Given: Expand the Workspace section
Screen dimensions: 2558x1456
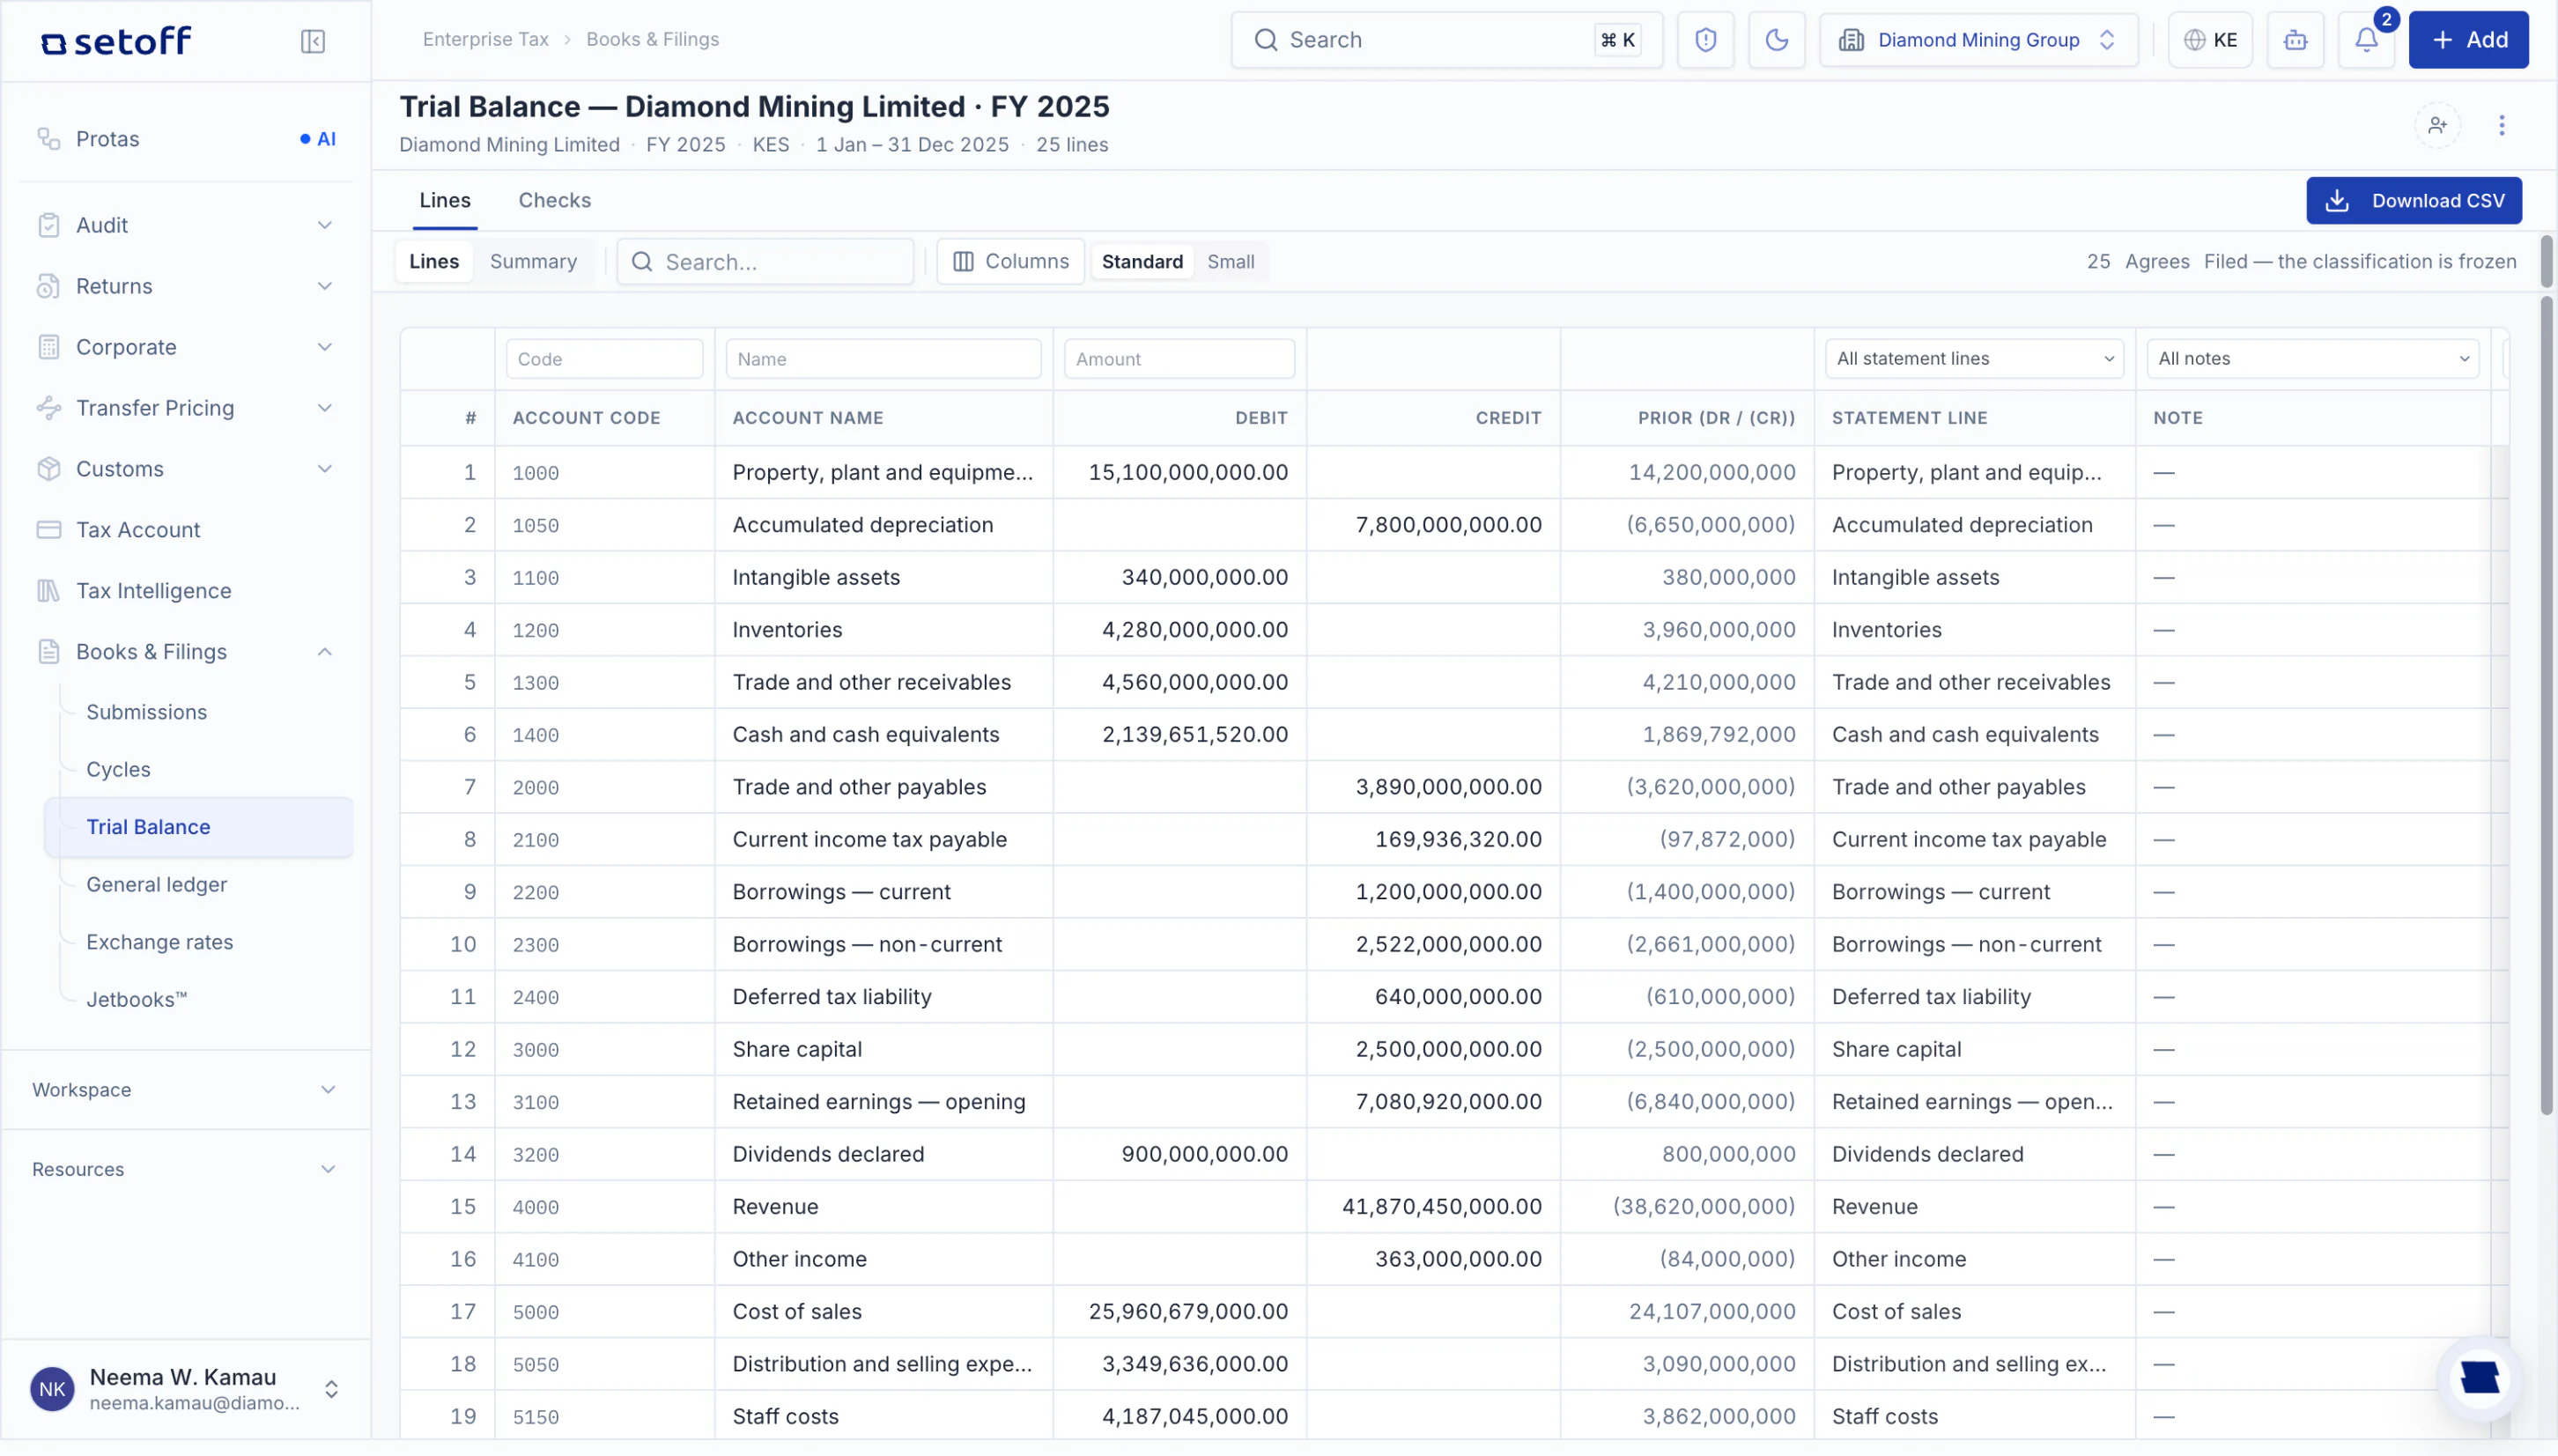Looking at the screenshot, I should click(186, 1090).
